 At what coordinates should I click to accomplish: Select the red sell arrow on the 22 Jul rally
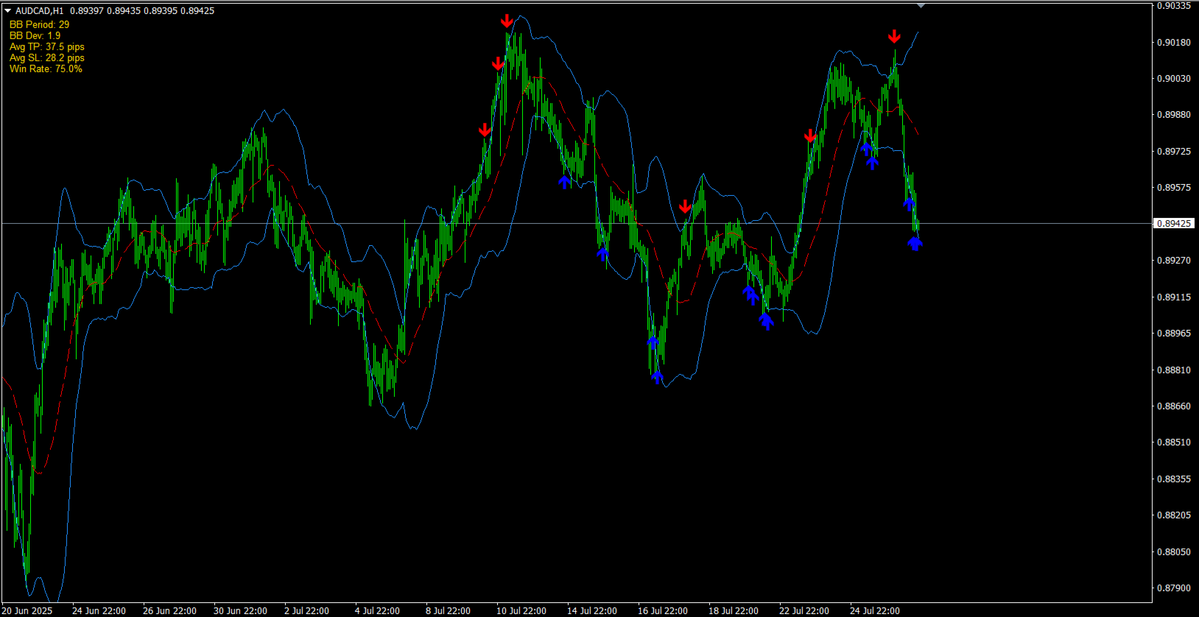(x=810, y=135)
